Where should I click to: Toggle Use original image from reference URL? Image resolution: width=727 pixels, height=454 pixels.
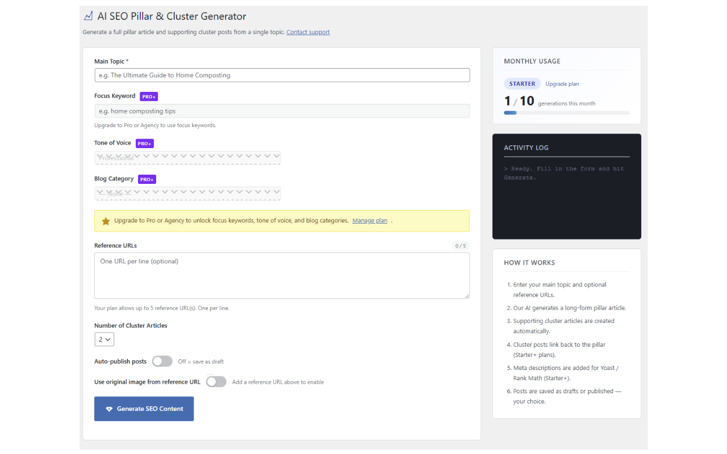tap(216, 381)
